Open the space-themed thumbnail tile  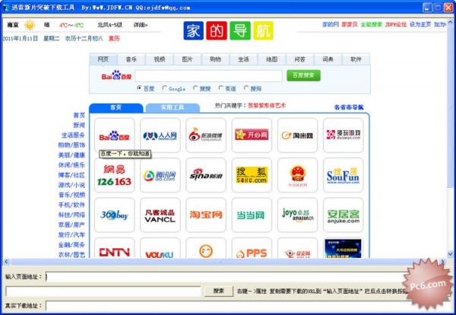pos(344,248)
